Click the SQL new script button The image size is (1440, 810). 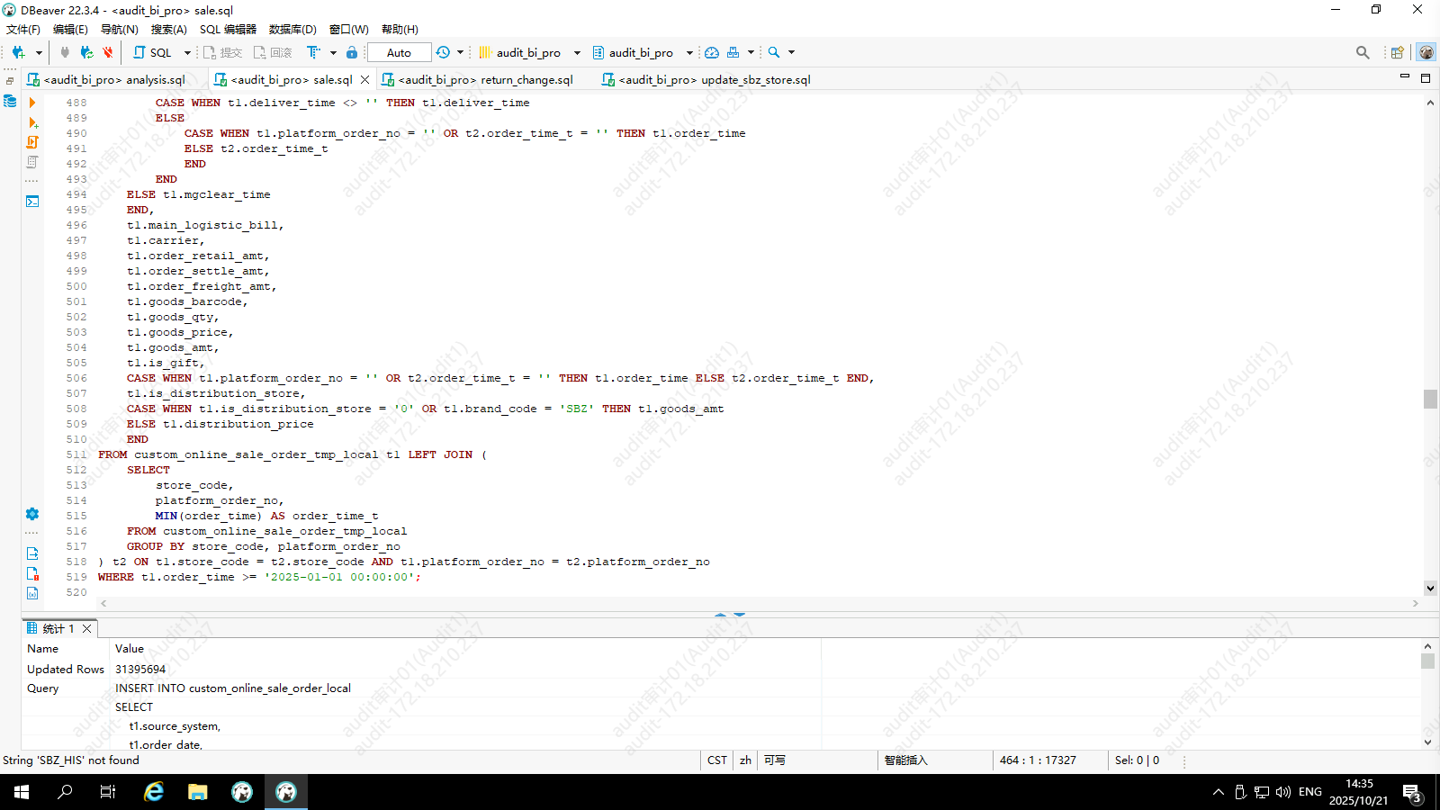click(x=153, y=53)
